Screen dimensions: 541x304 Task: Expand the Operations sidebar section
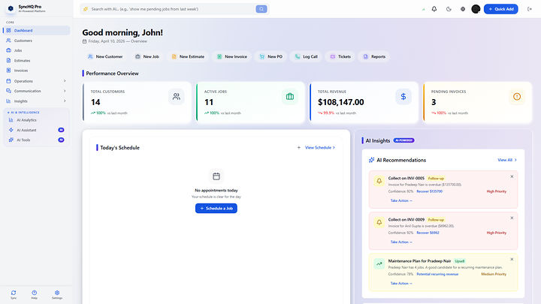37,81
